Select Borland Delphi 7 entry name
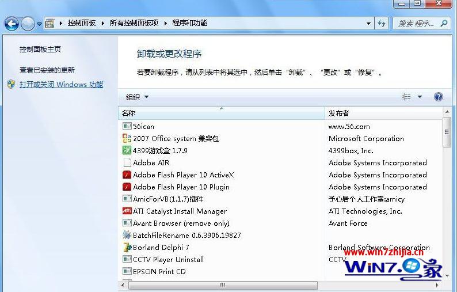 [x=161, y=248]
